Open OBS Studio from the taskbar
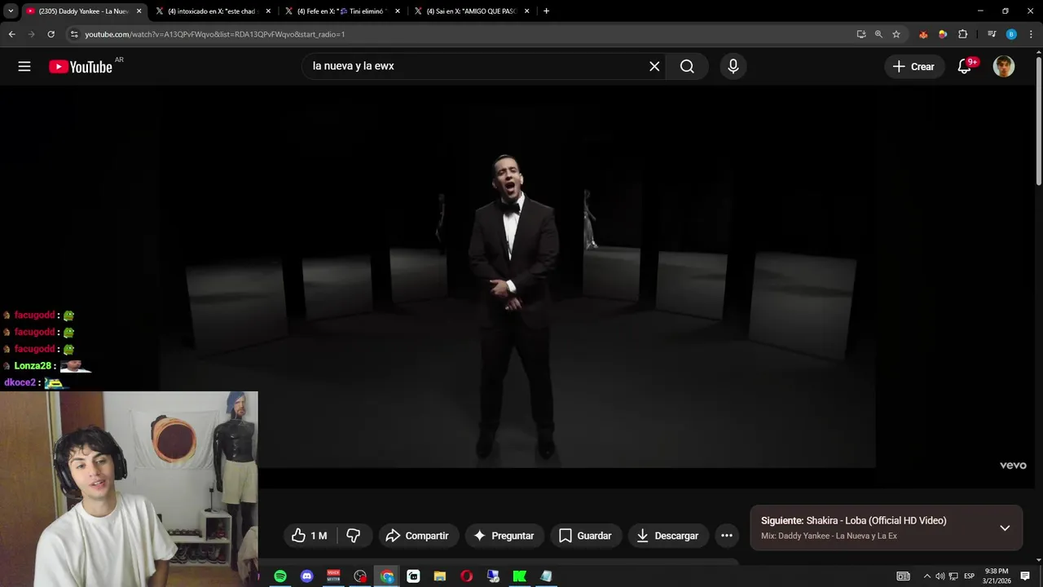Screen dimensions: 1043x587 pos(360,576)
